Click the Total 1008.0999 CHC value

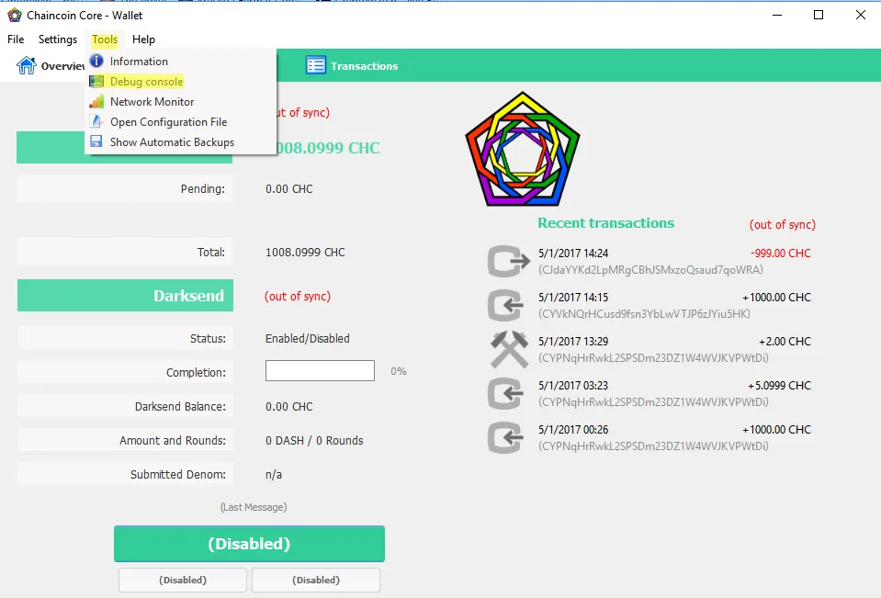[305, 253]
